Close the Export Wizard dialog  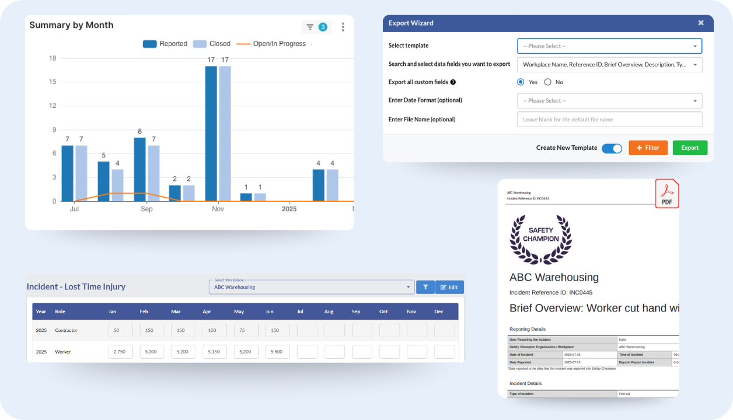coord(701,23)
